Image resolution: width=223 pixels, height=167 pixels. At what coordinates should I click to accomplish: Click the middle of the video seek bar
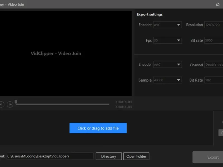point(62,104)
